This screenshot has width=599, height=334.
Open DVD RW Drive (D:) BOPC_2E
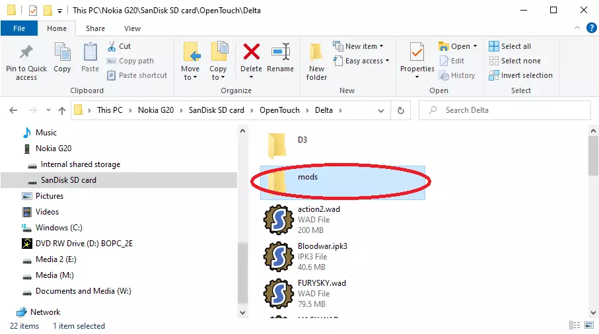(x=84, y=244)
